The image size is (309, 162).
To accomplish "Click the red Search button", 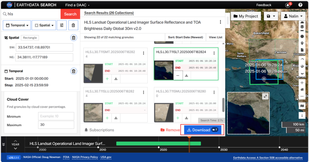I will click(x=70, y=14).
